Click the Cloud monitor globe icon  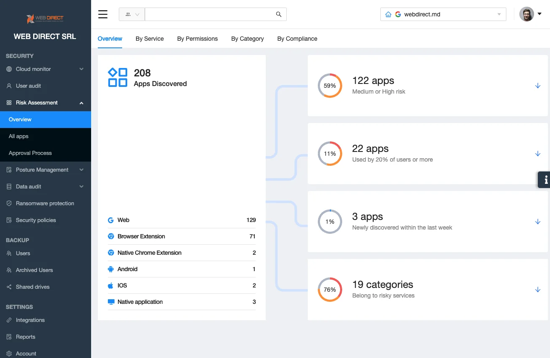(9, 69)
